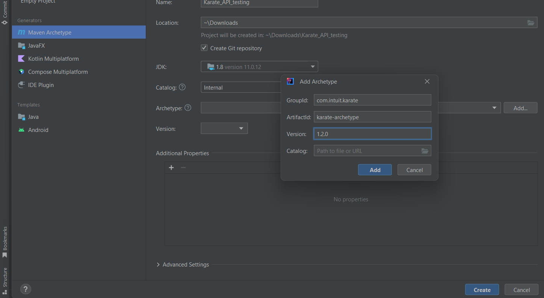The height and width of the screenshot is (298, 544).
Task: Browse for project location folder icon
Action: 531,23
